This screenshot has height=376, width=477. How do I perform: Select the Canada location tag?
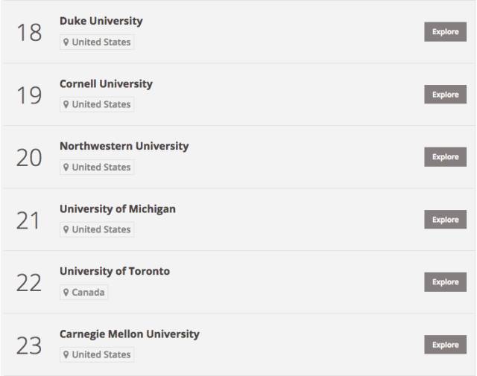pyautogui.click(x=84, y=293)
